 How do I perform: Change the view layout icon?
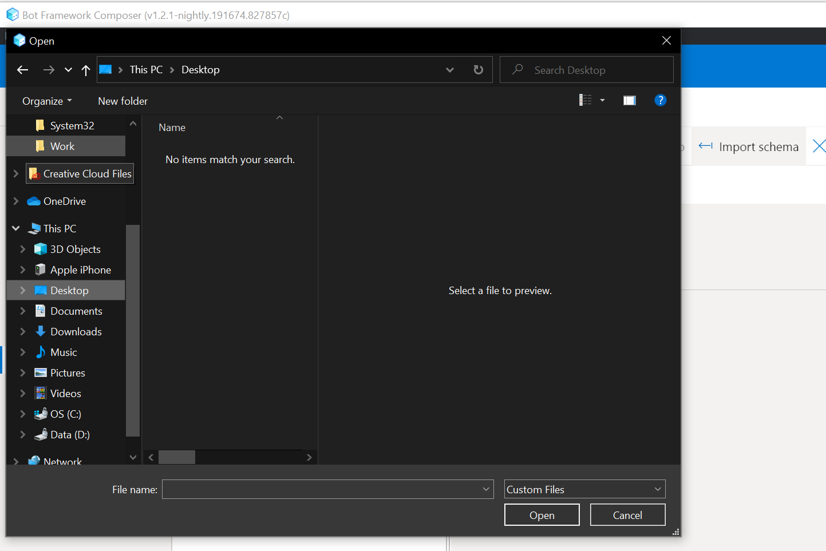pyautogui.click(x=585, y=100)
